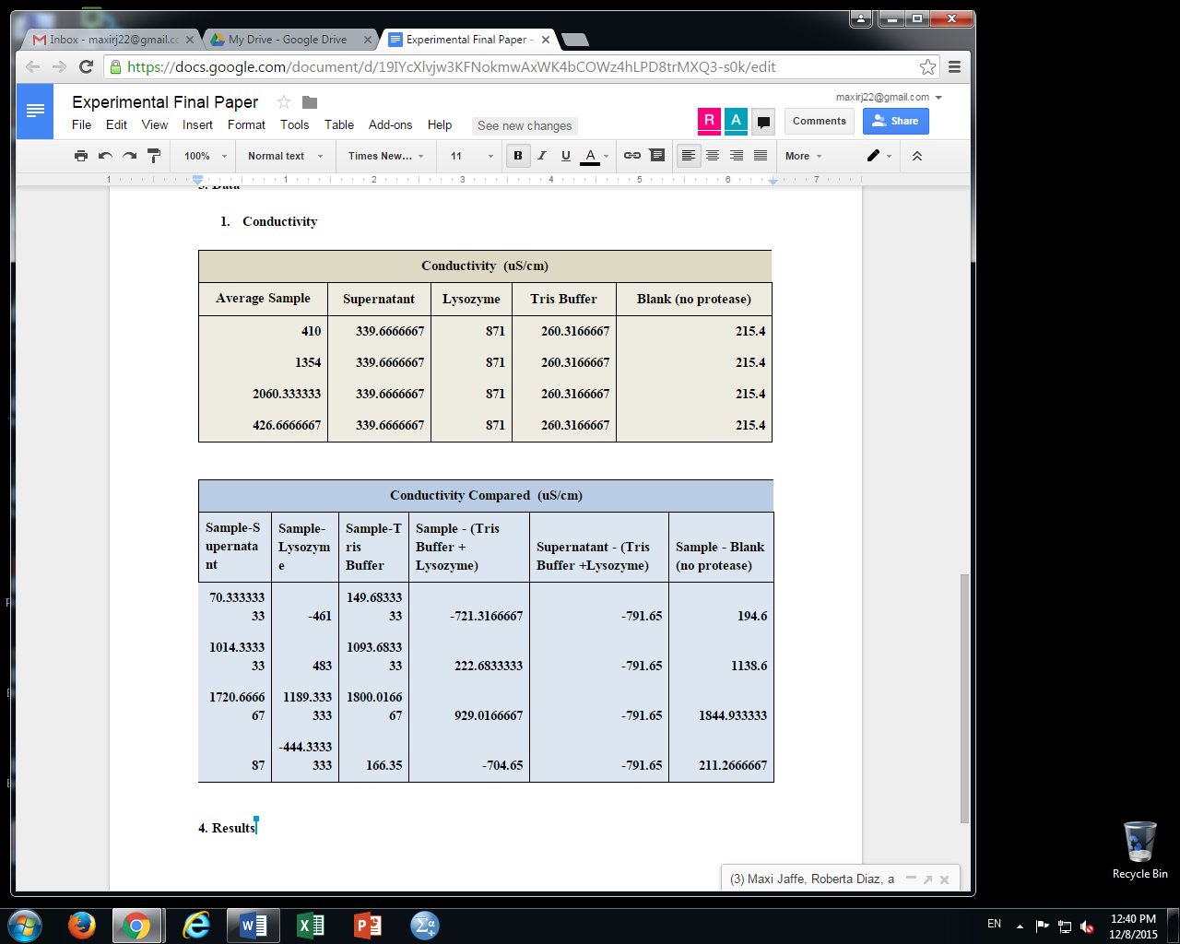Insert a link using toolbar icon
Viewport: 1180px width, 944px height.
[631, 156]
